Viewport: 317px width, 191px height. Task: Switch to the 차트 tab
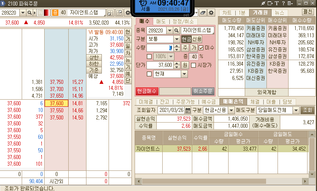click(227, 13)
